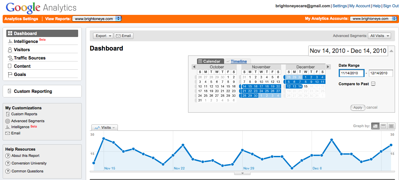Open Custom Reports under My Customizations
Image resolution: width=399 pixels, height=180 pixels.
pyautogui.click(x=24, y=114)
